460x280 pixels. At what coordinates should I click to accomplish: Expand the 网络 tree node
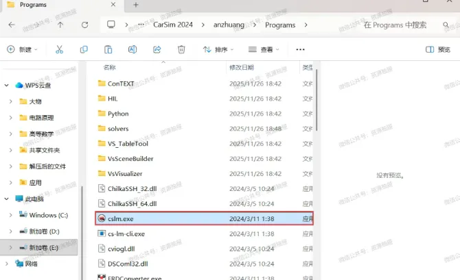(x=6, y=264)
